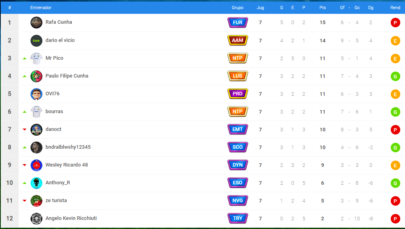
Task: Select the bourras row name
Action: pyautogui.click(x=54, y=112)
